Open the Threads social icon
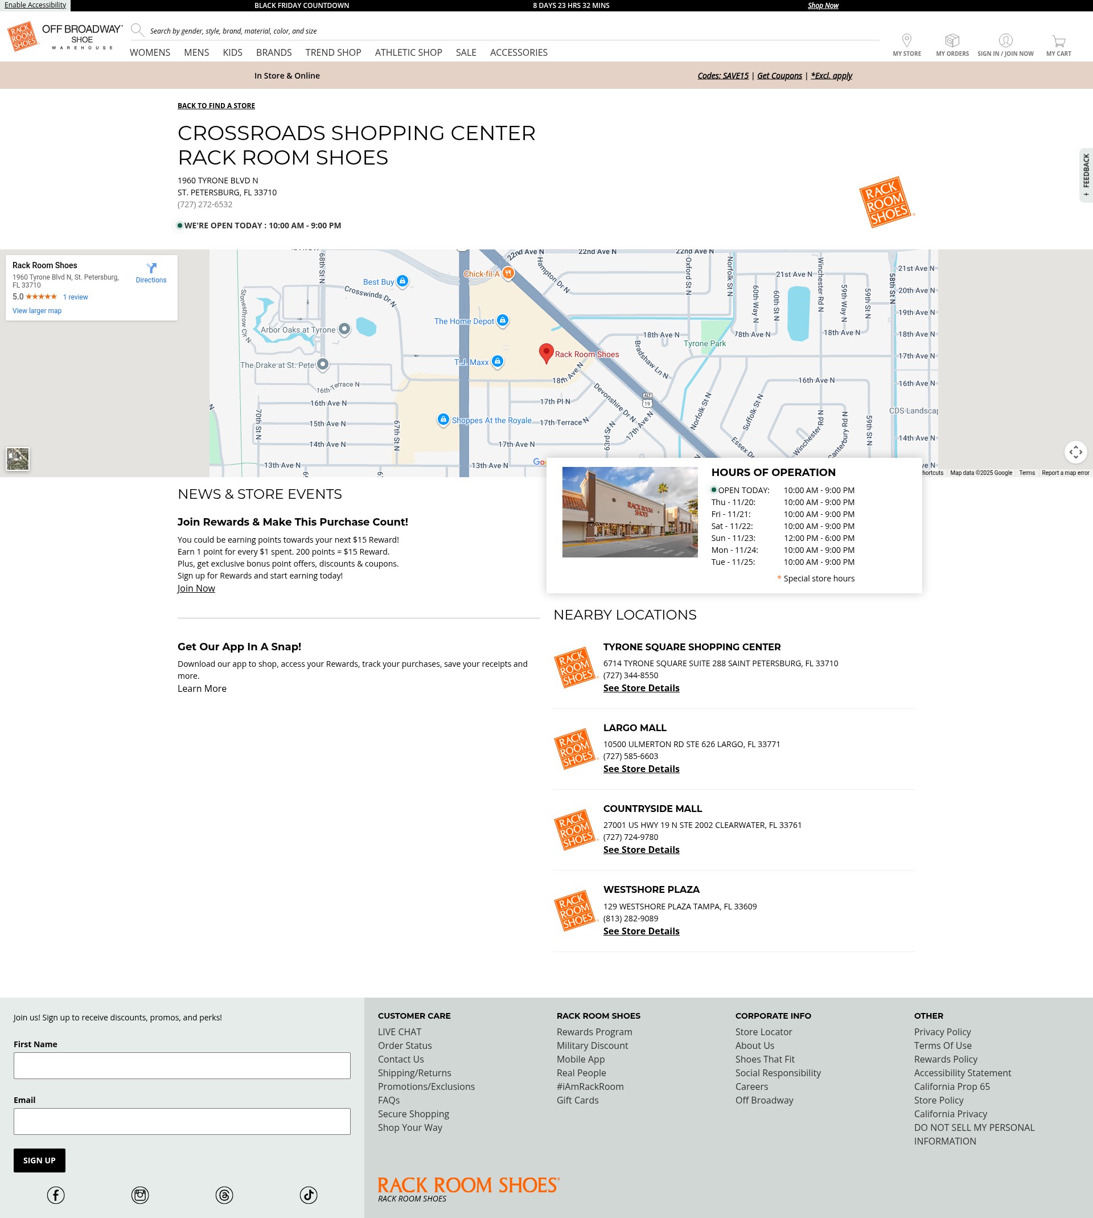This screenshot has width=1093, height=1218. 224,1195
